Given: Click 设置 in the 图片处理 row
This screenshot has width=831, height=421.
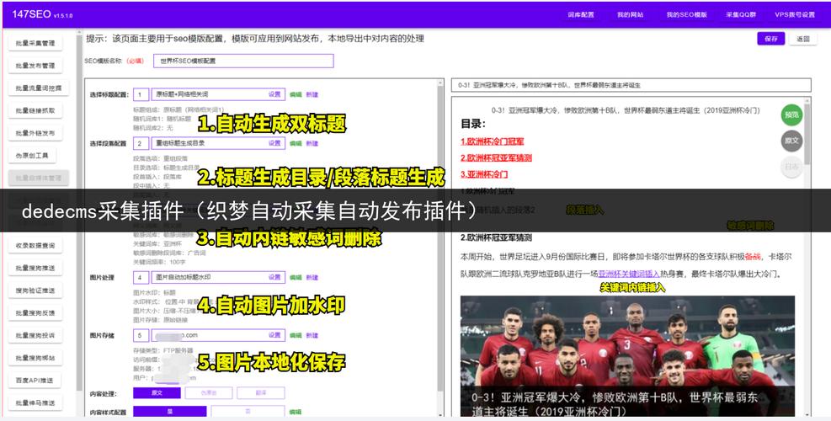Looking at the screenshot, I should 274,277.
